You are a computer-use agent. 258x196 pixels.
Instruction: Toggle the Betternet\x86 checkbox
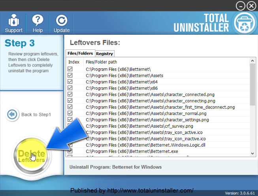70,88
